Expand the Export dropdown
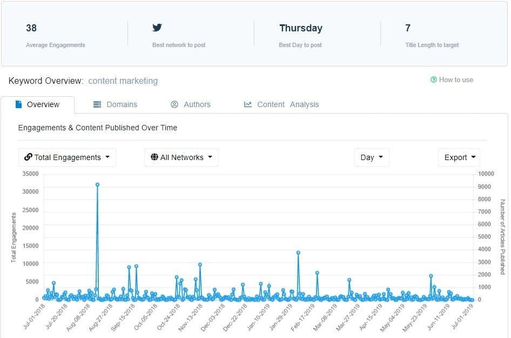This screenshot has height=338, width=511. [x=459, y=157]
